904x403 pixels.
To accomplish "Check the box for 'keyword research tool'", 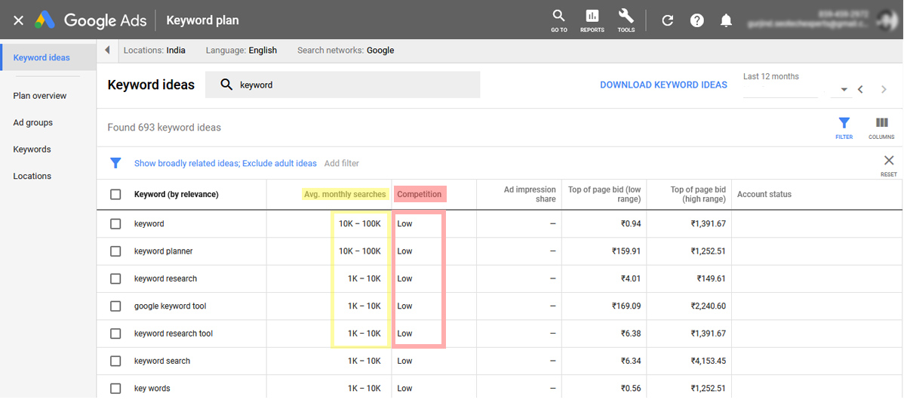I will 115,334.
